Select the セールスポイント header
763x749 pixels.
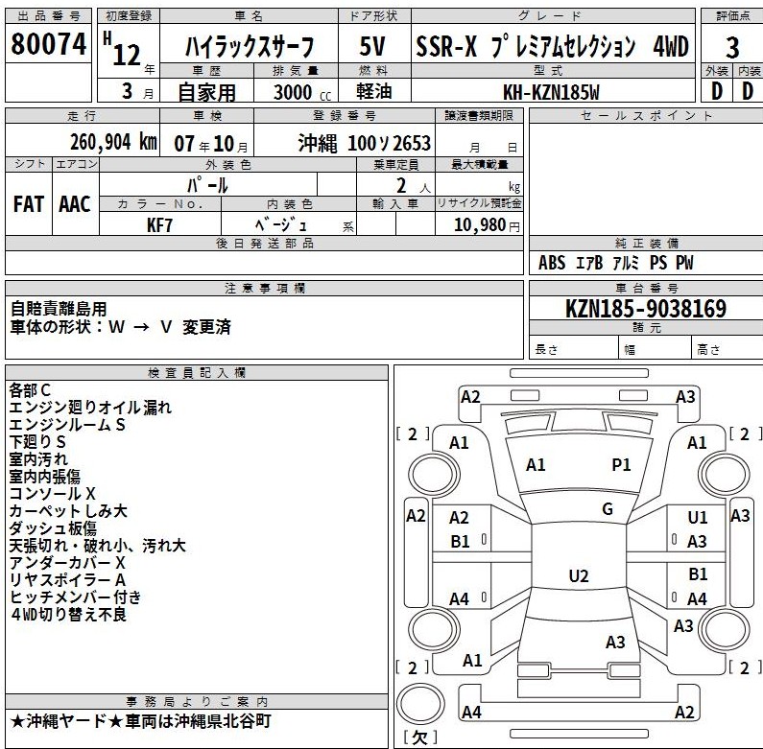tap(646, 116)
